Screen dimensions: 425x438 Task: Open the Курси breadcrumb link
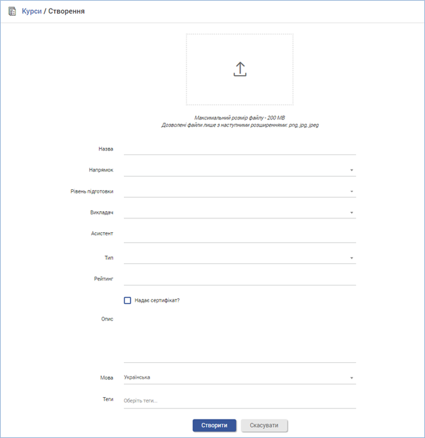[x=32, y=12]
